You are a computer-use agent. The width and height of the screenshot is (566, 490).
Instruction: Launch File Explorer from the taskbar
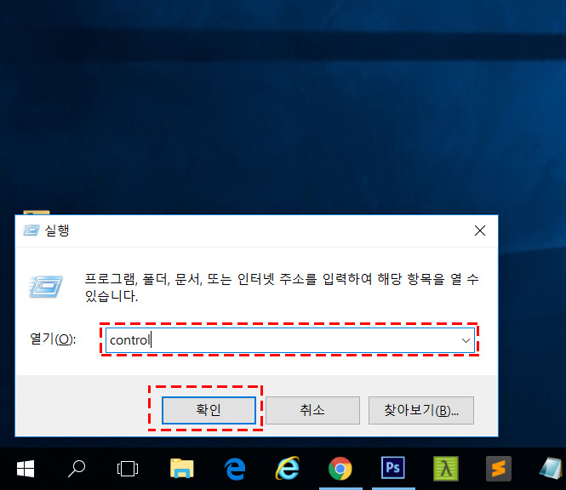pos(182,469)
